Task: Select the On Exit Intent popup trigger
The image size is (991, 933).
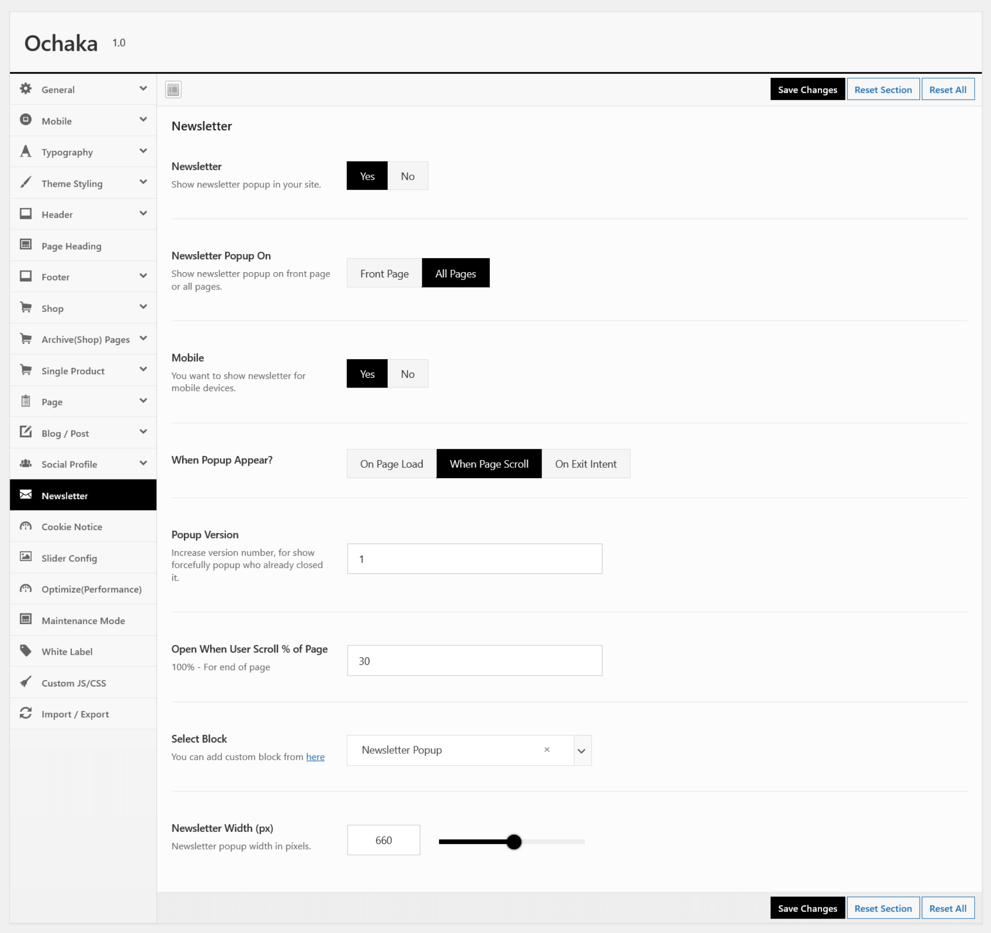Action: point(585,464)
